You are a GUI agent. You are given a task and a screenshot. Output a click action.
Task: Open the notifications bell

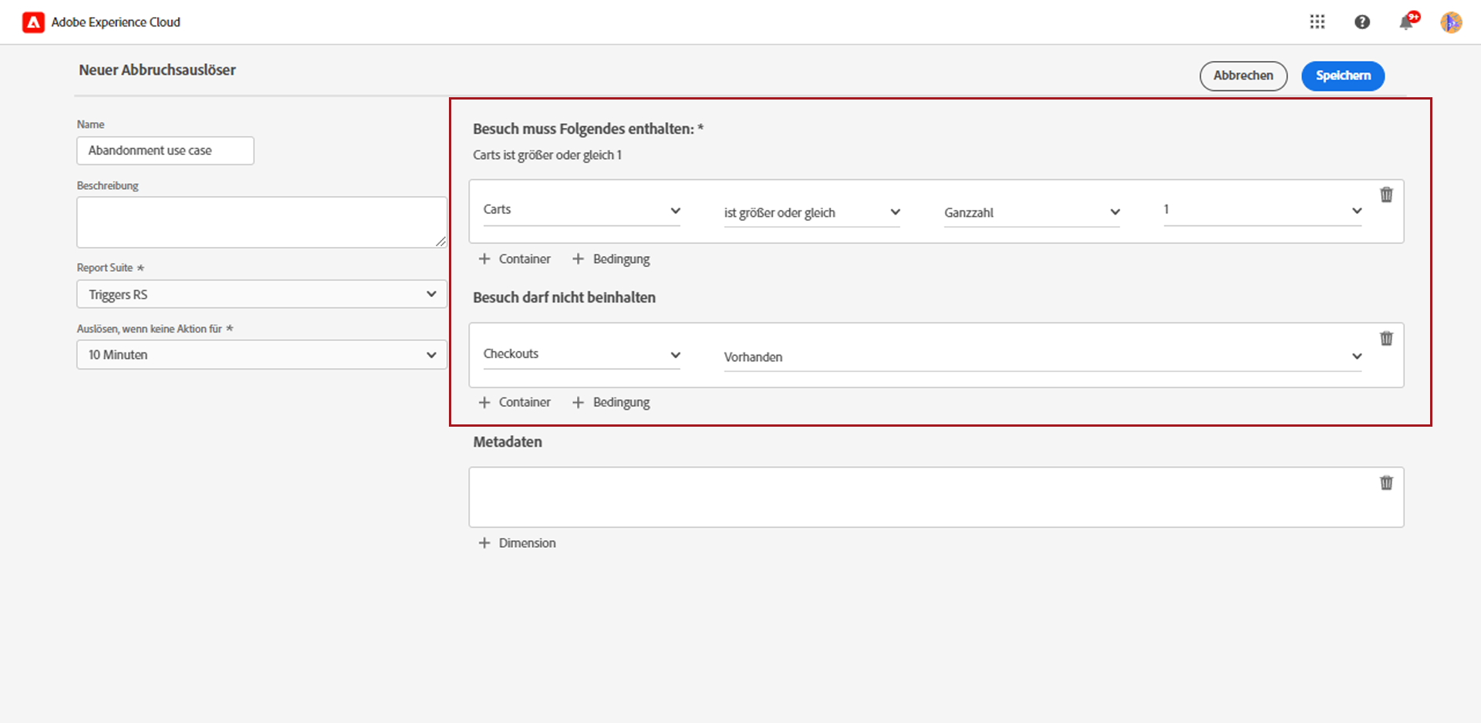click(1406, 22)
